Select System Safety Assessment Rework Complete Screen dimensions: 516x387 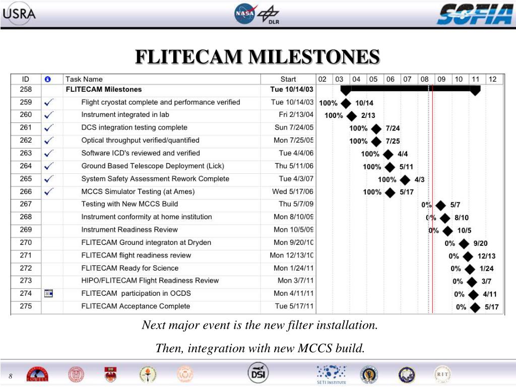(x=155, y=179)
